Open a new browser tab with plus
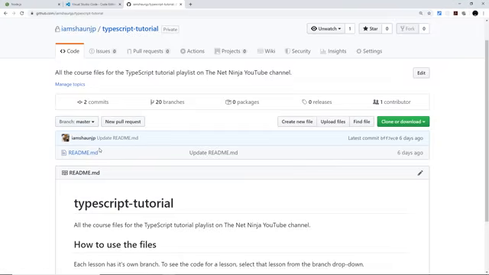This screenshot has height=275, width=489. click(190, 5)
